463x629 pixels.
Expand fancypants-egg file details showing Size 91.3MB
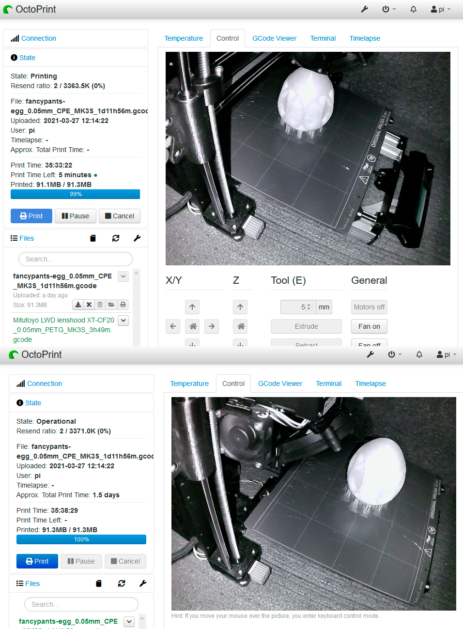[x=123, y=276]
